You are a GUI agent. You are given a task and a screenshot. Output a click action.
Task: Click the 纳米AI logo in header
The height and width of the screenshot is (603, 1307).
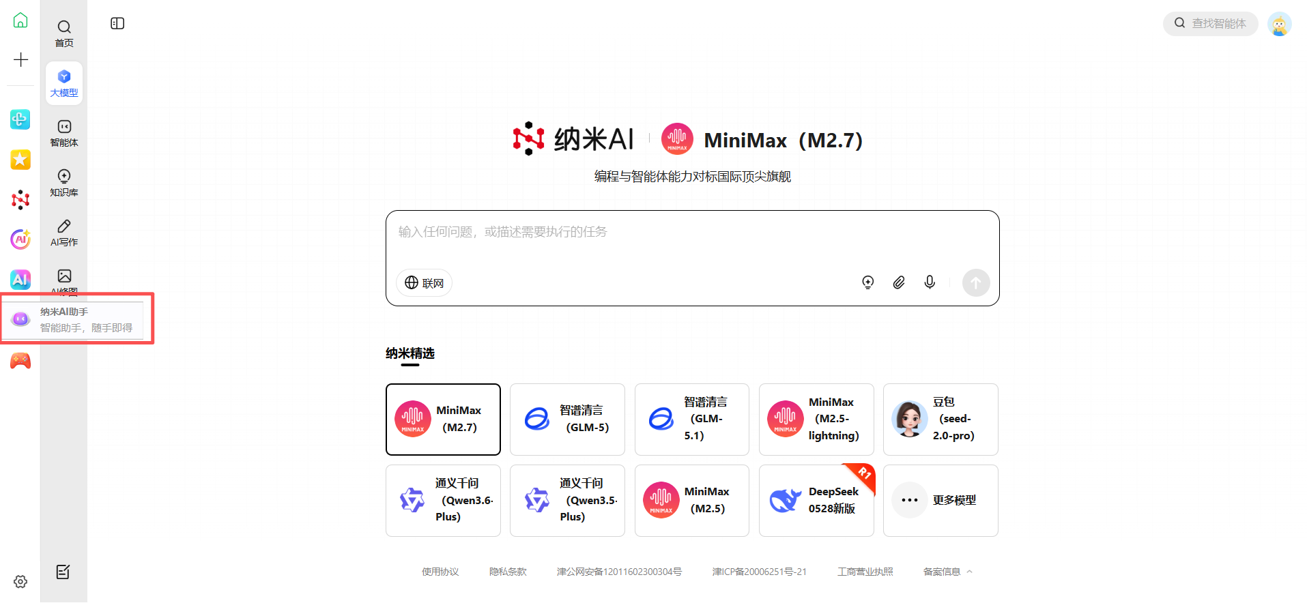[x=573, y=139]
